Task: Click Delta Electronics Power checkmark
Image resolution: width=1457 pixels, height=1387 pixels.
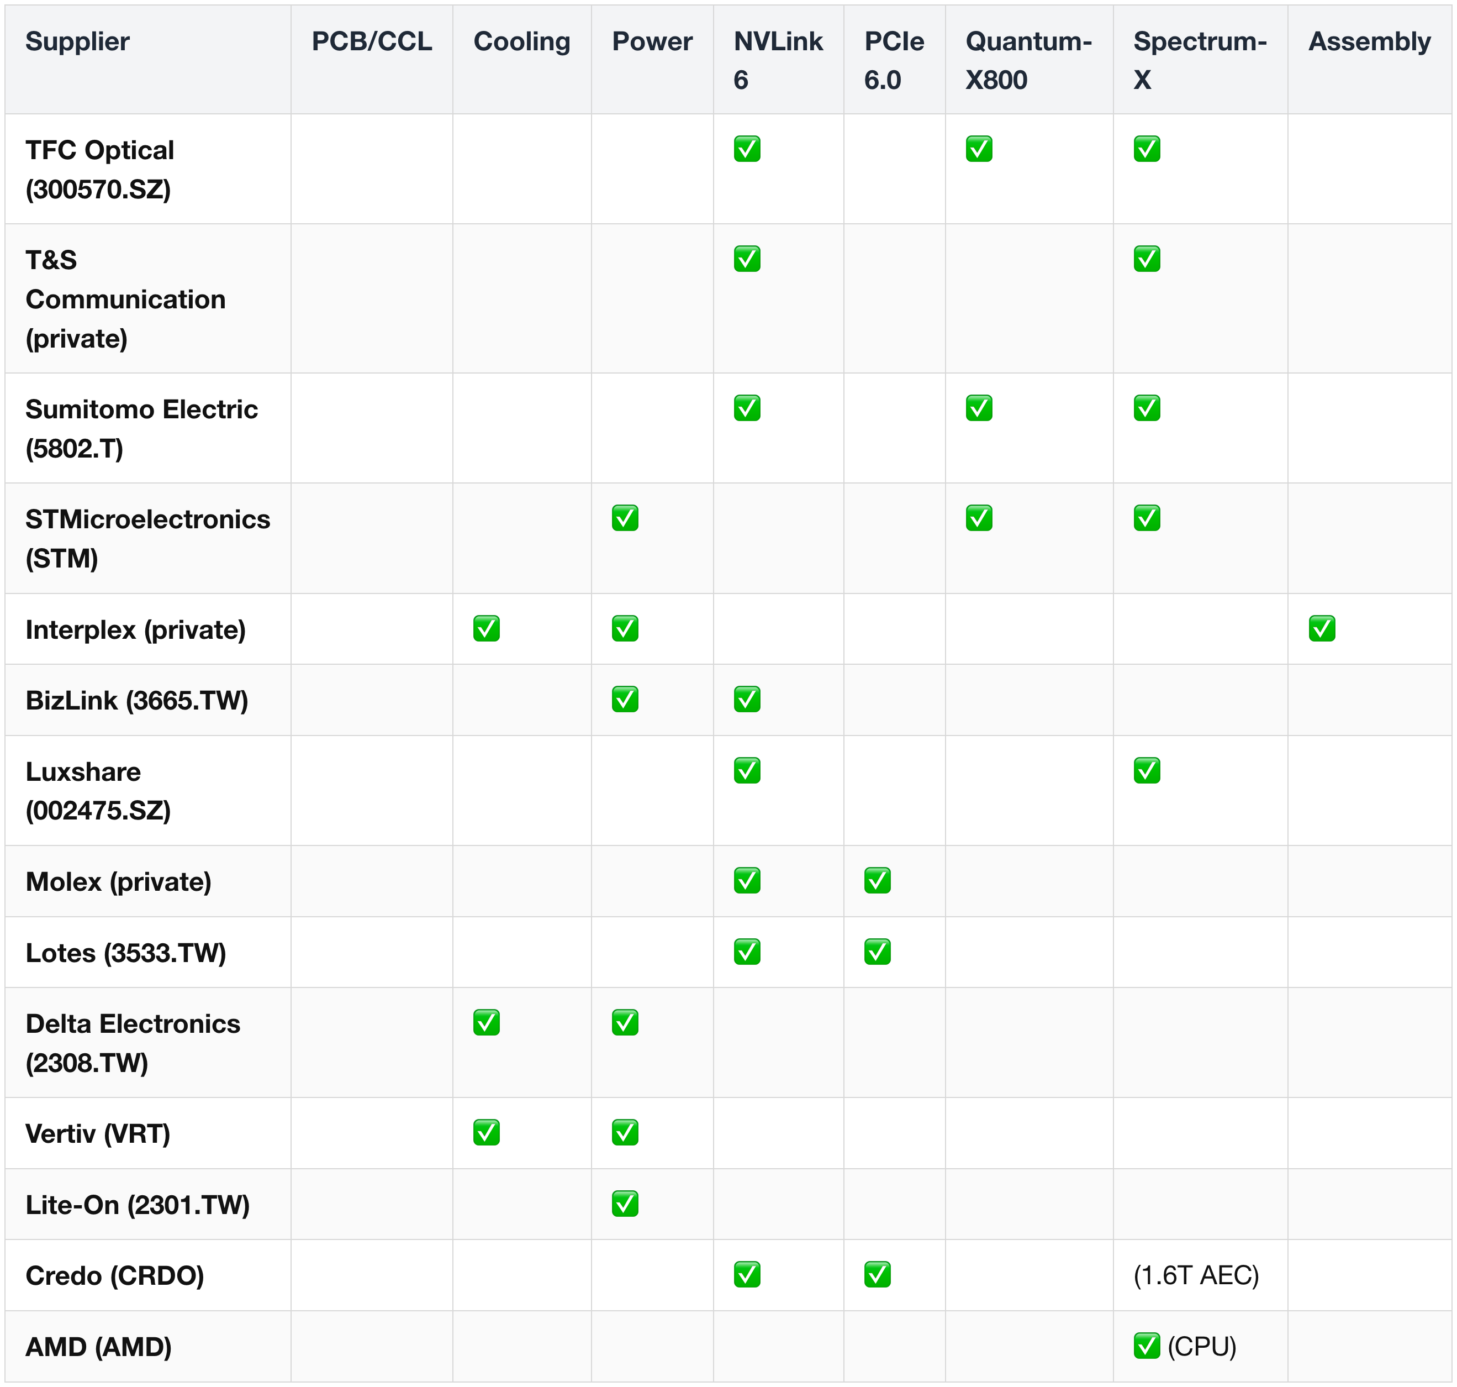Action: [625, 1022]
